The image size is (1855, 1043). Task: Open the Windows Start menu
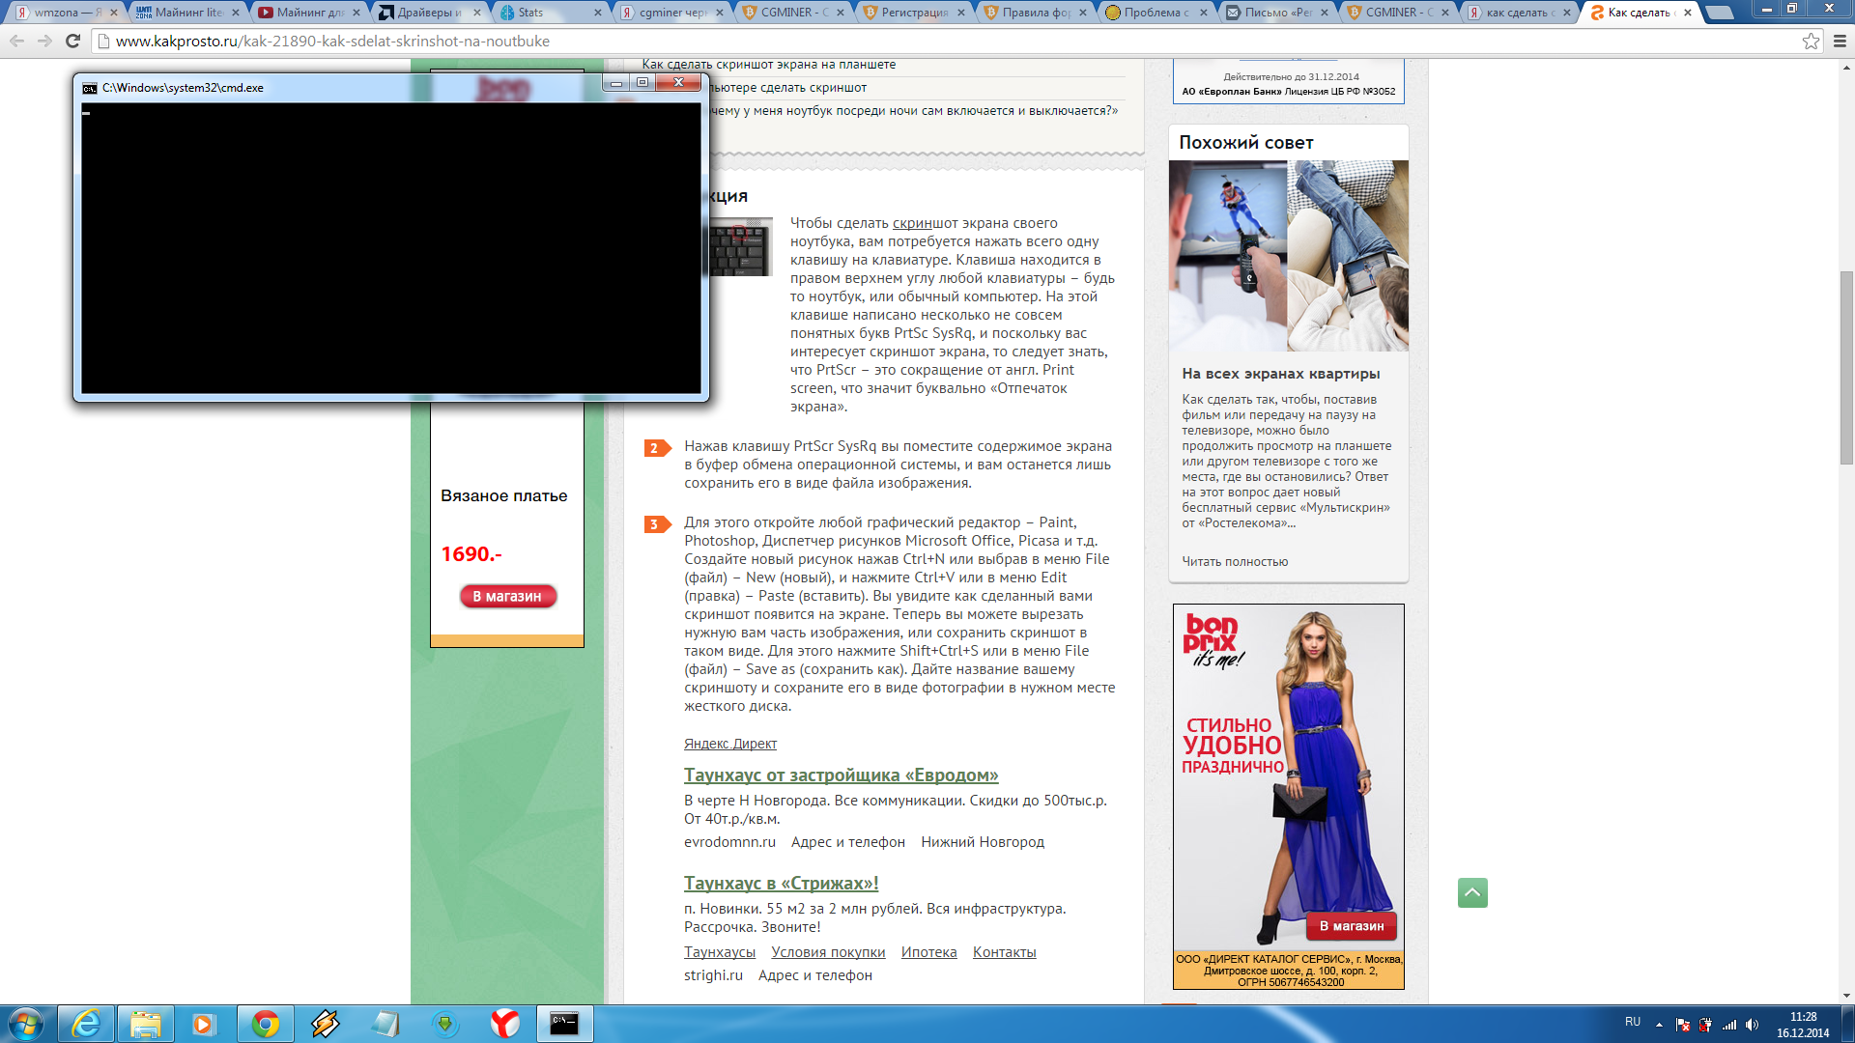tap(26, 1024)
